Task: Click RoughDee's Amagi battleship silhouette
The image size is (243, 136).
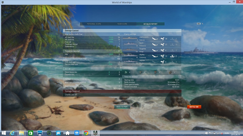Action: pos(130,49)
